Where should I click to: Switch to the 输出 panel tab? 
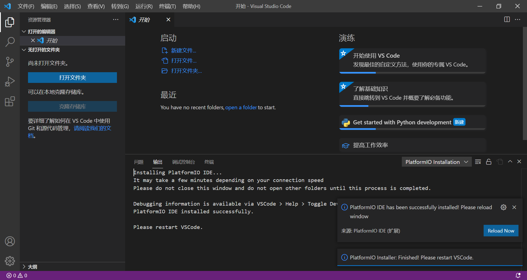tap(158, 162)
